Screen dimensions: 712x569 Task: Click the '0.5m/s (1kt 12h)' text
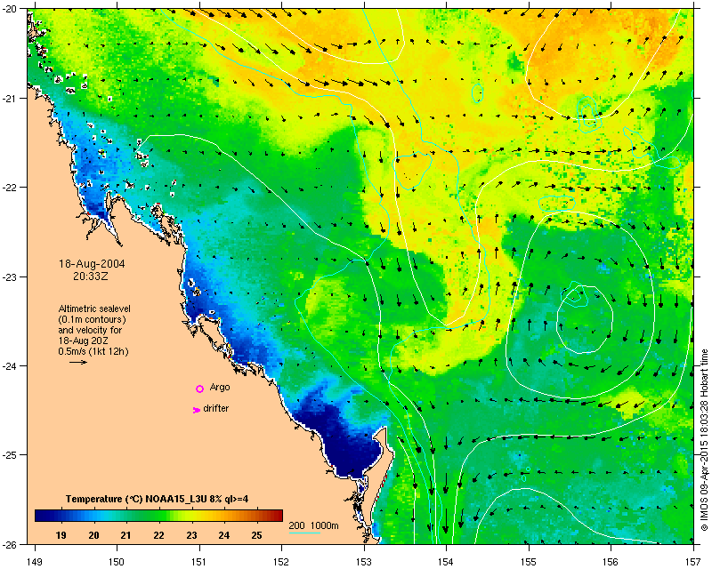point(93,351)
